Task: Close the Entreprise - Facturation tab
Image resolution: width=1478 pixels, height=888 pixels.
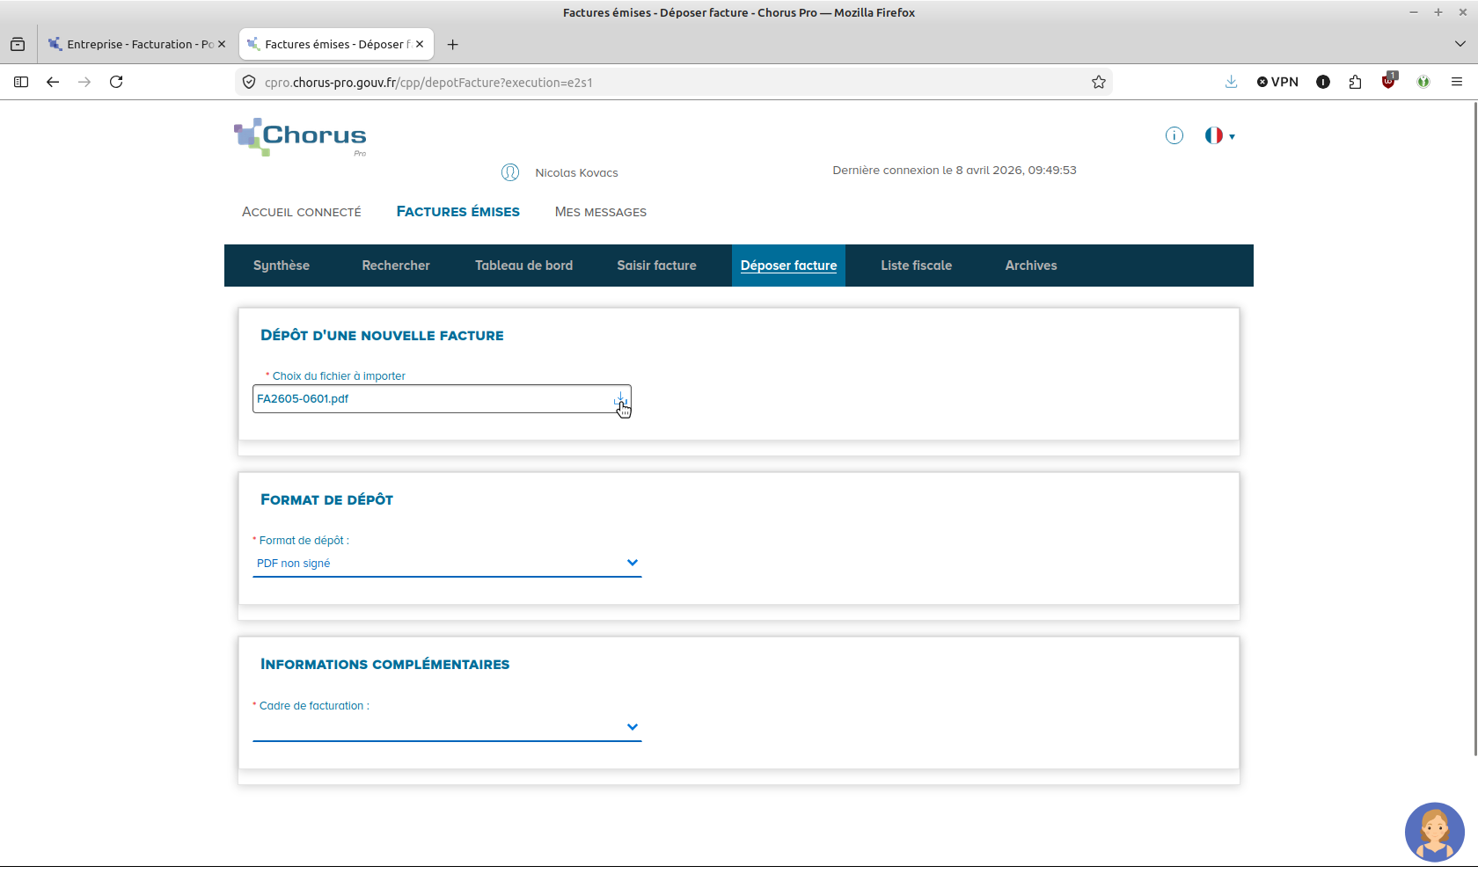Action: coord(222,44)
